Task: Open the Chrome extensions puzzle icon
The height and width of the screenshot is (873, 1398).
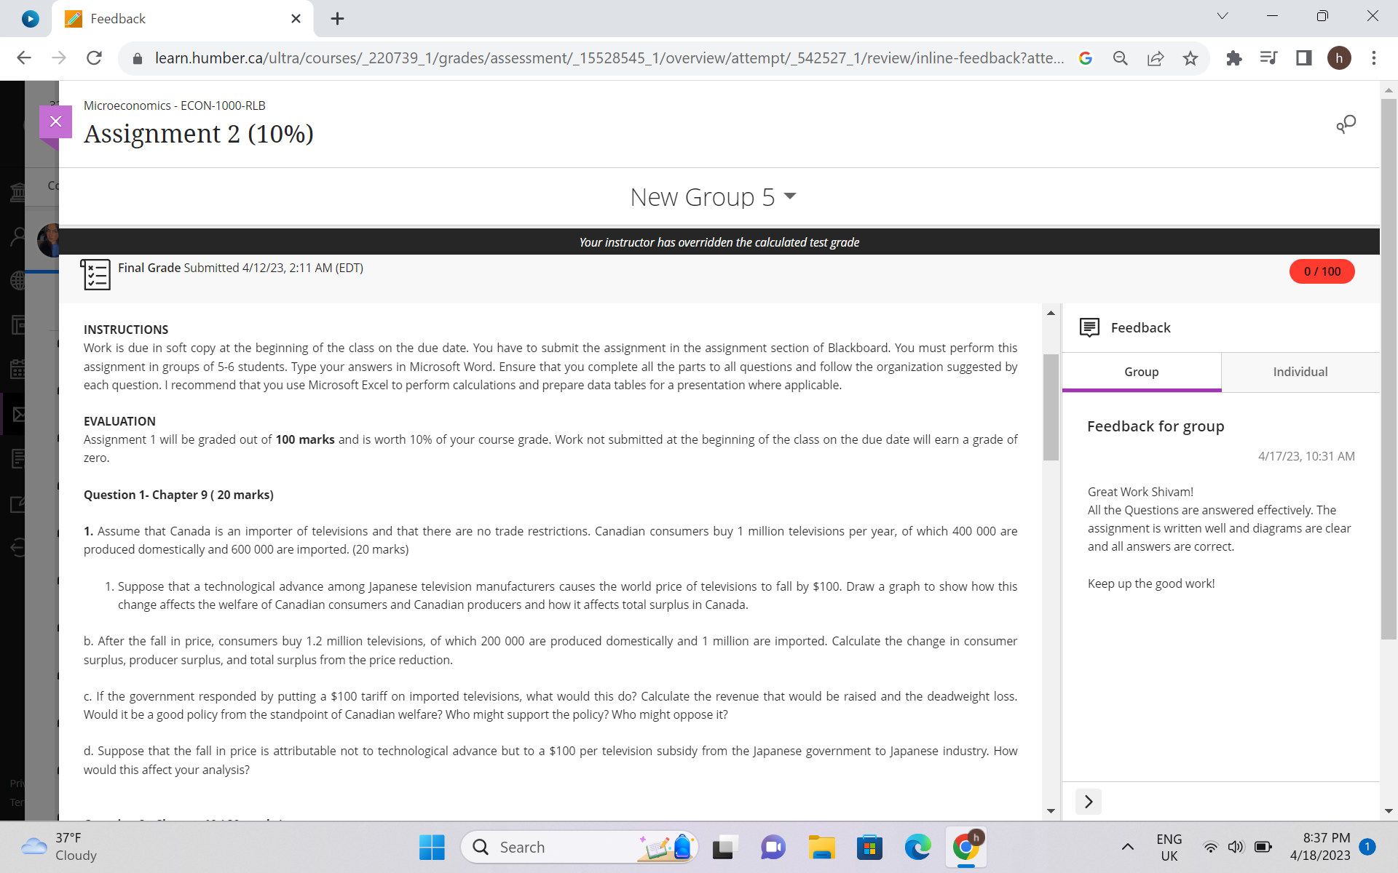Action: point(1233,58)
